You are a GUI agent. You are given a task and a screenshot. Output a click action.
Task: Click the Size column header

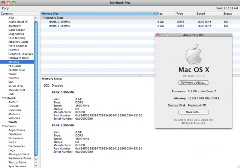(x=166, y=13)
